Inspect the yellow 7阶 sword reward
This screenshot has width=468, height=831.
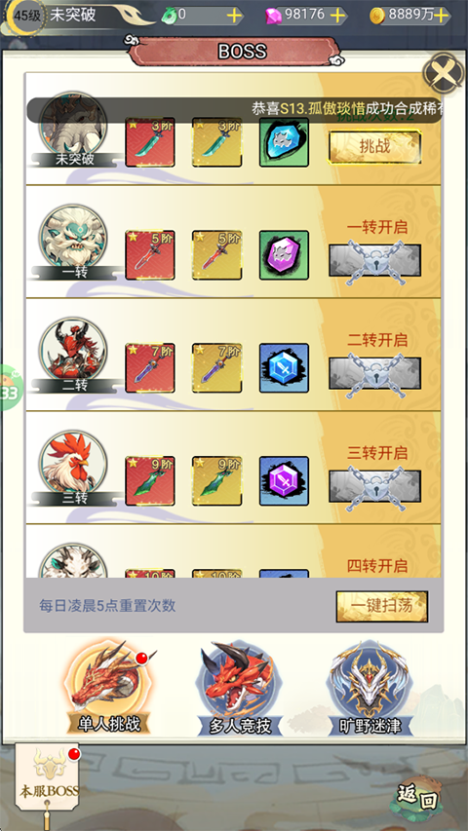pos(217,368)
